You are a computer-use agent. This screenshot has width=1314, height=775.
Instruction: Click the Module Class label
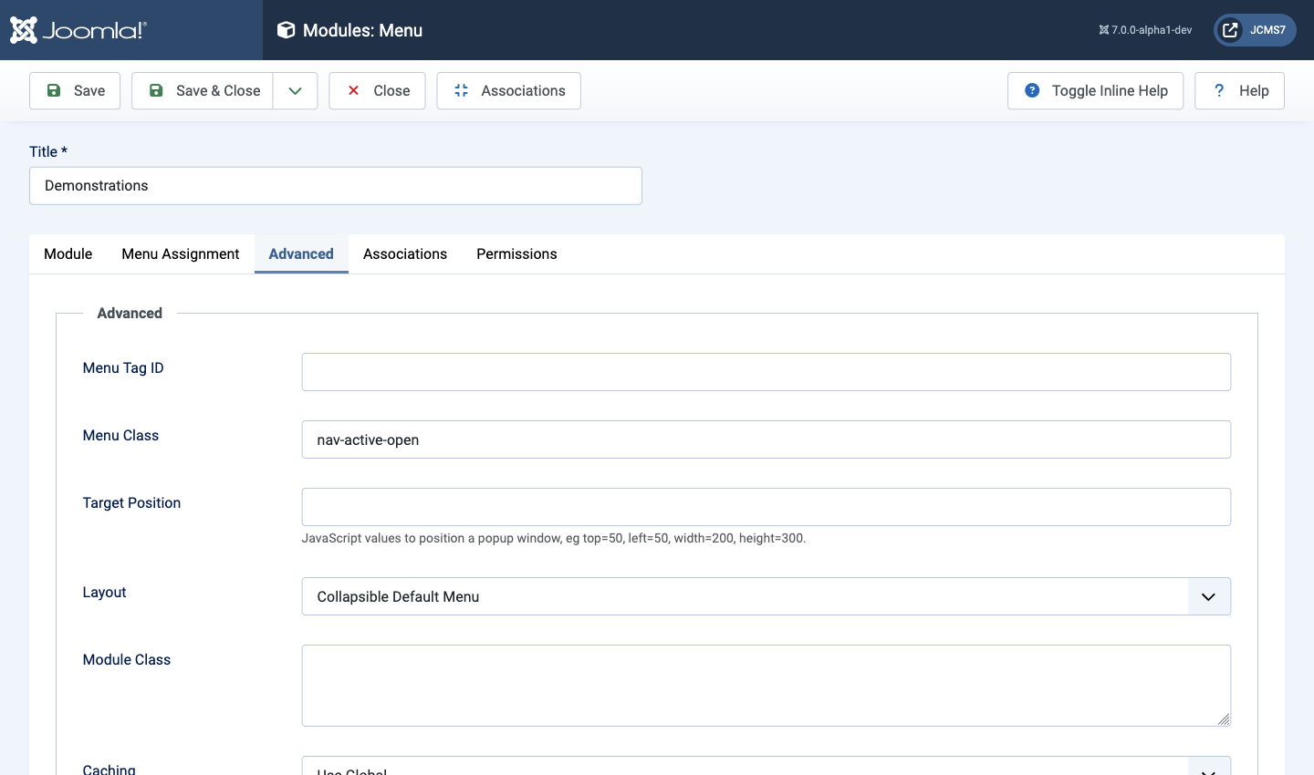127,660
